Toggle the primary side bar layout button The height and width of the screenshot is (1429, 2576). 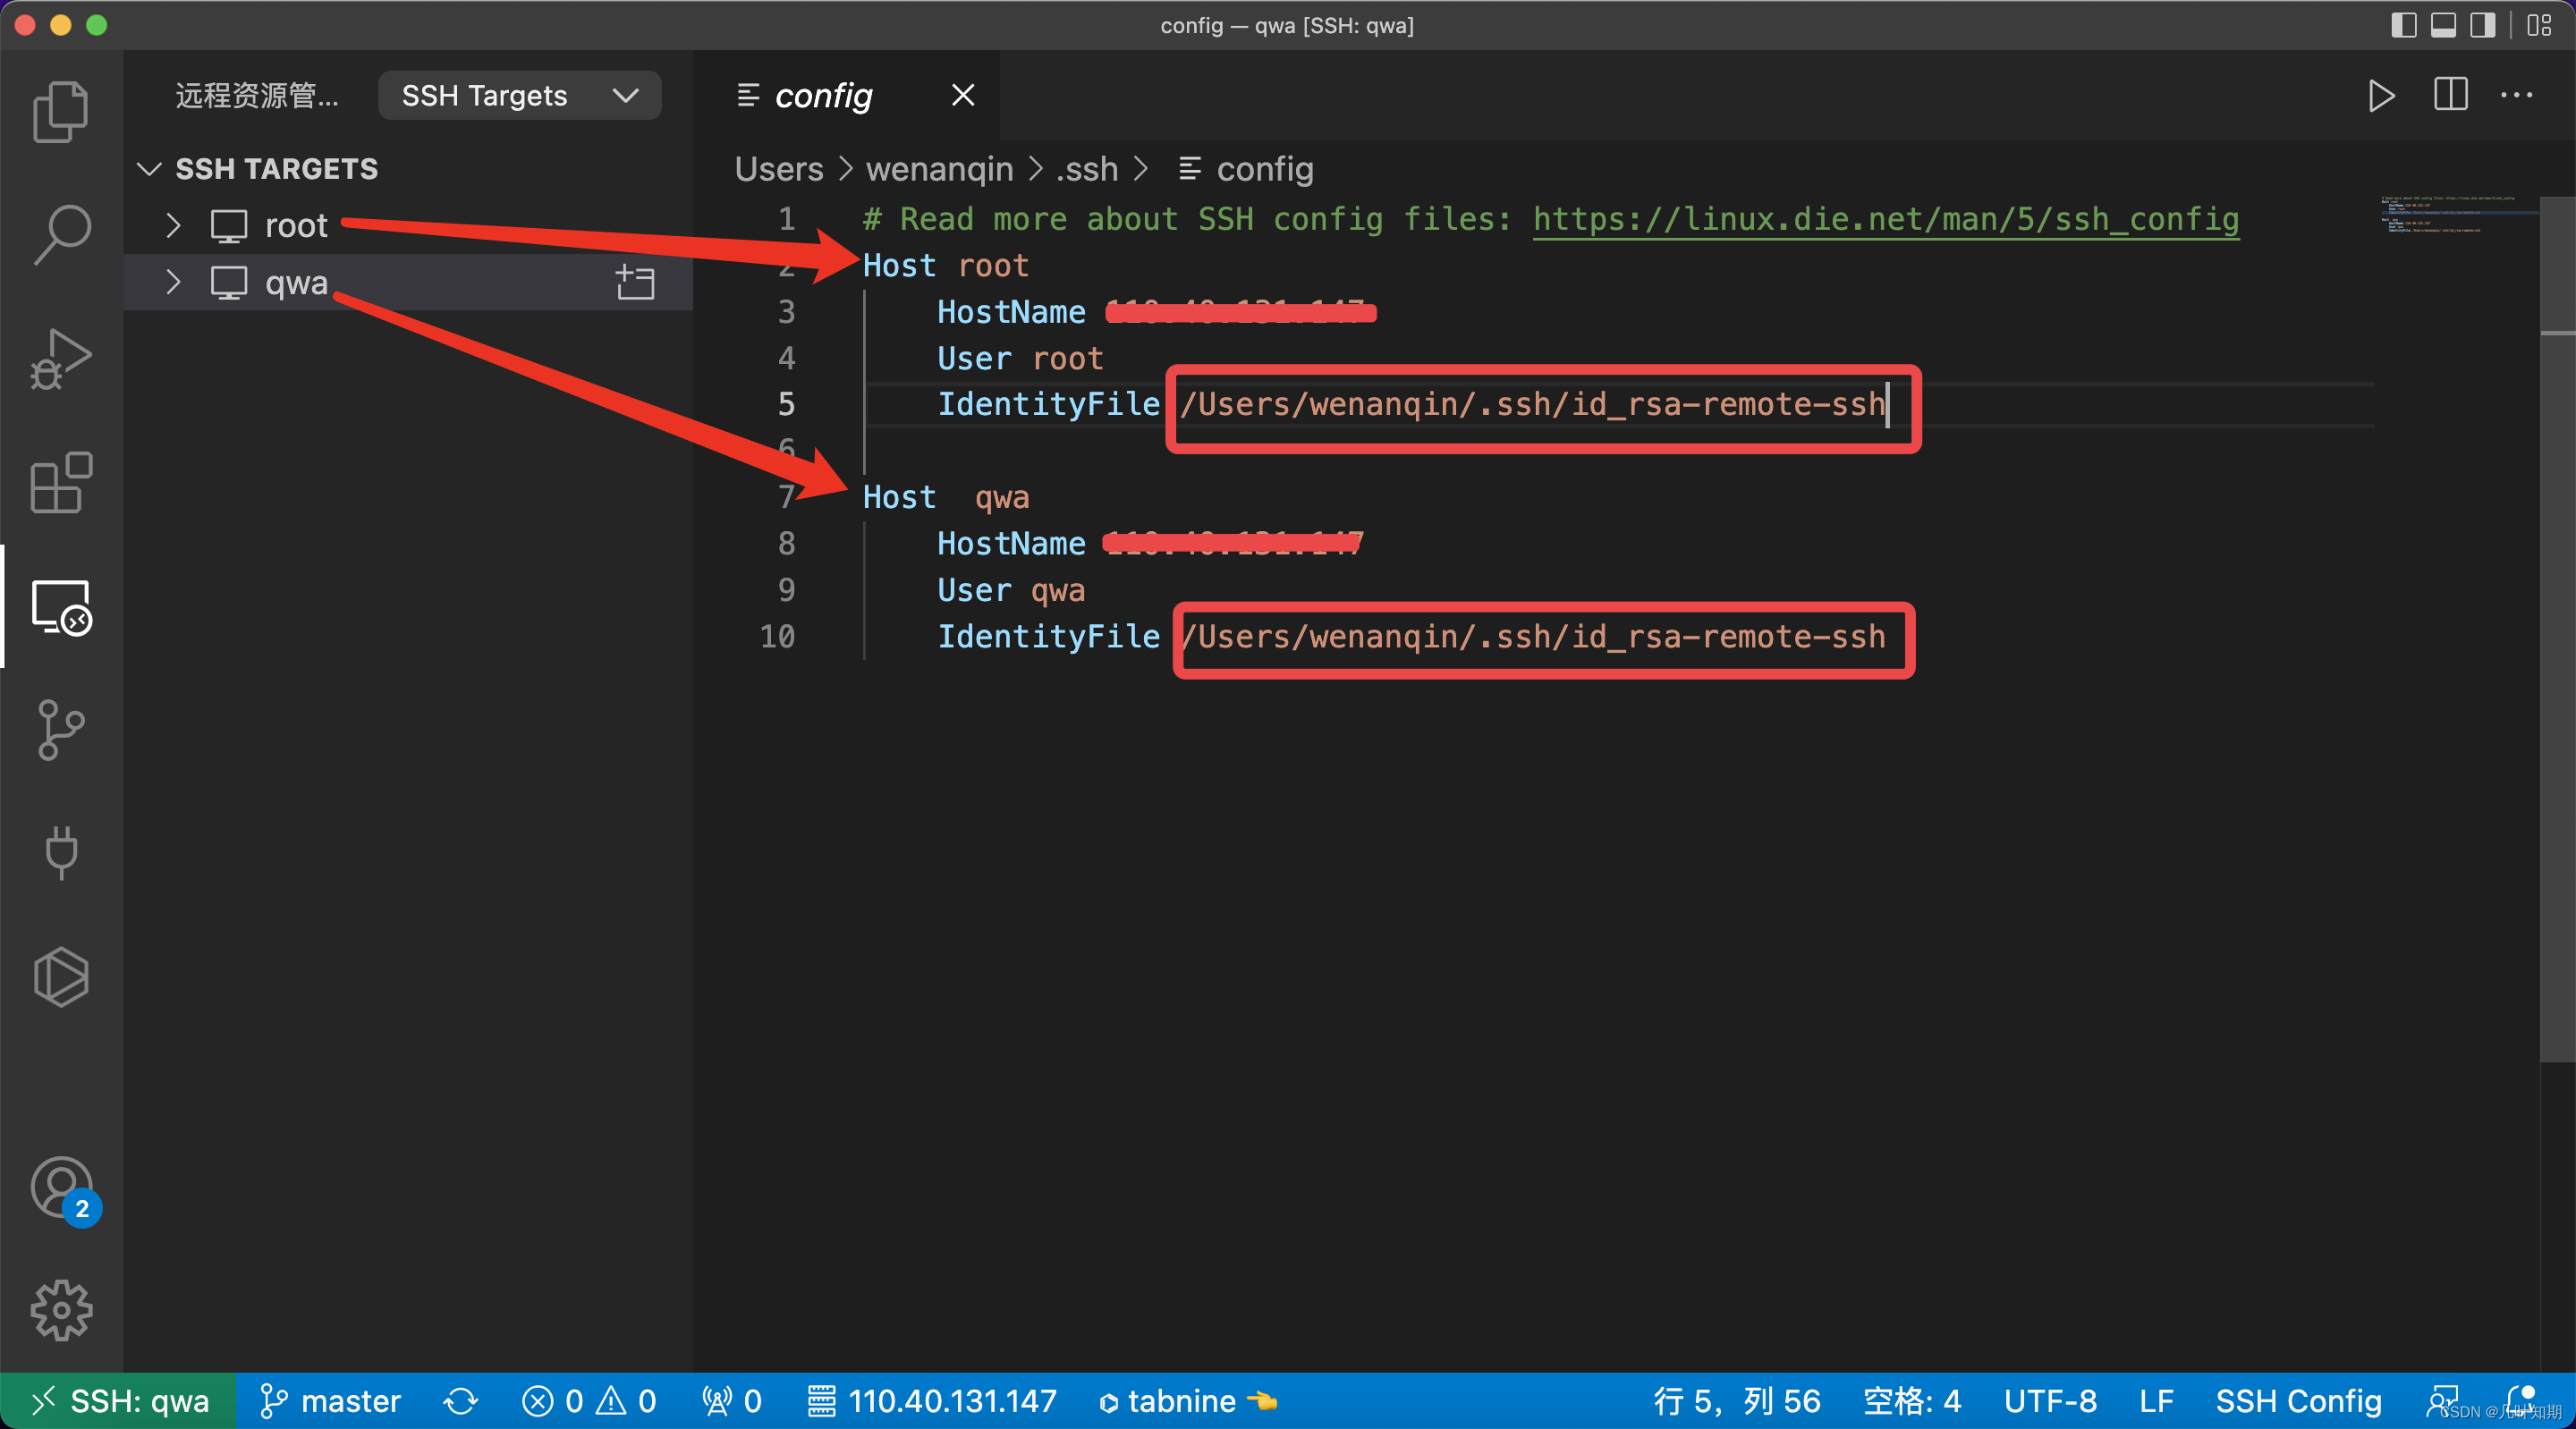(2403, 25)
